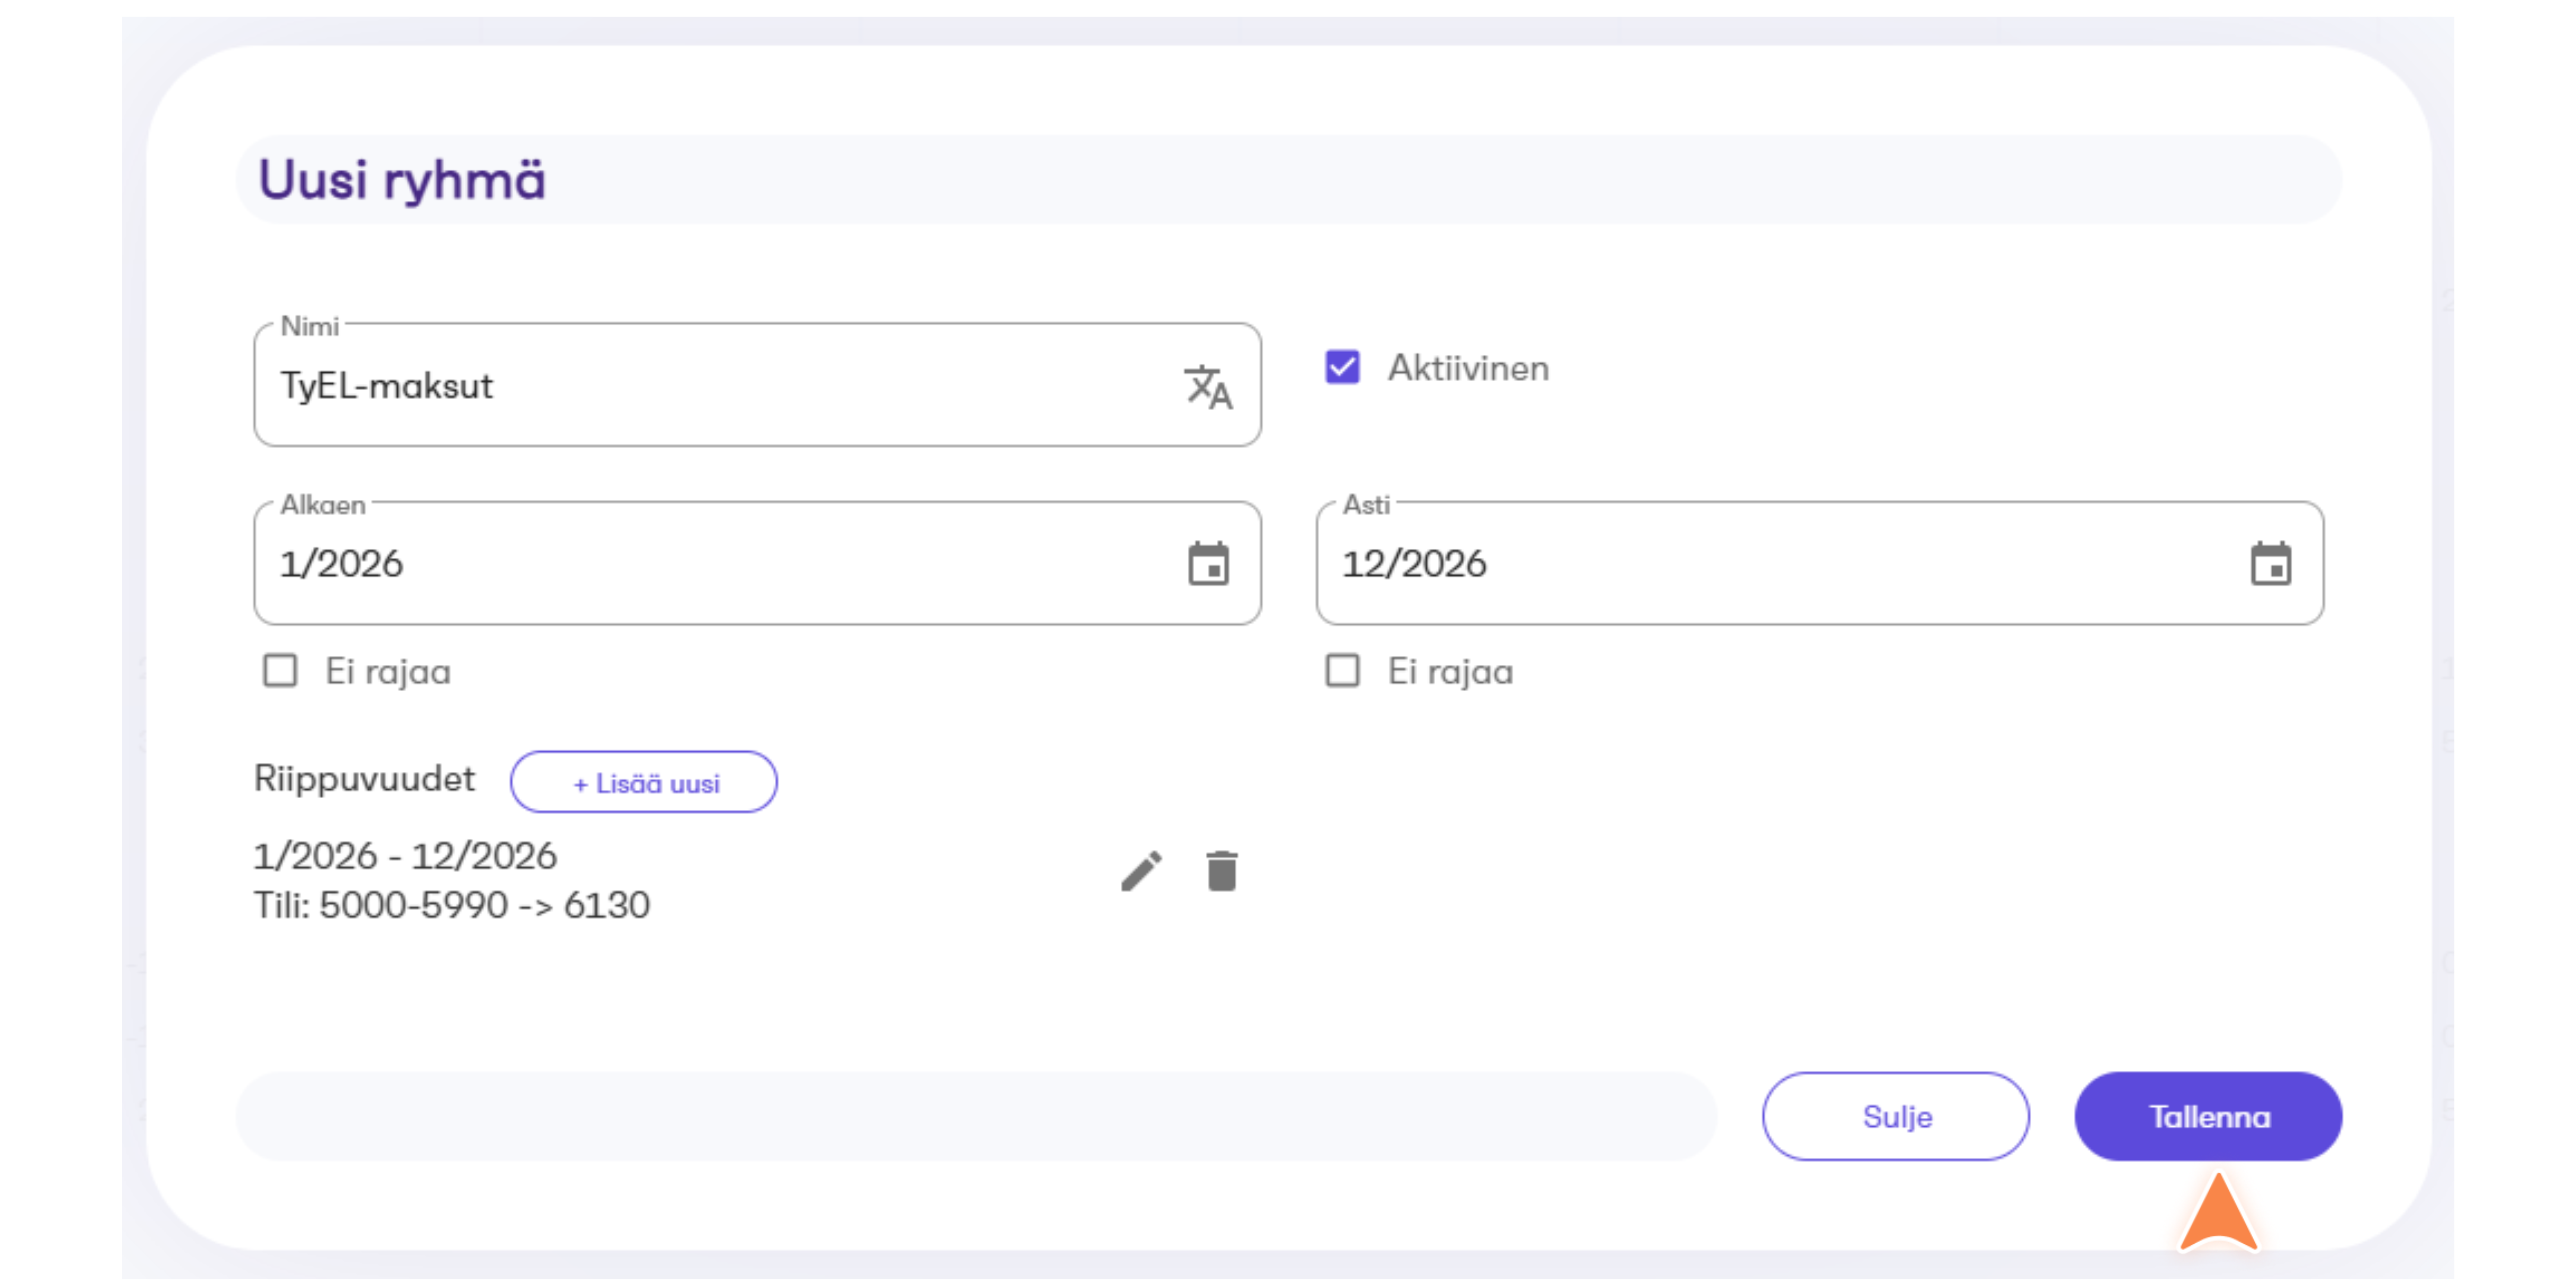This screenshot has width=2576, height=1288.
Task: Tick Ei rajaa under Alkaen
Action: [280, 671]
